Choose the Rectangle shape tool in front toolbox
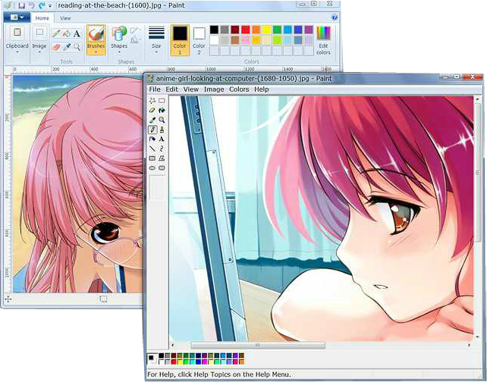This screenshot has height=382, width=487. (x=152, y=158)
